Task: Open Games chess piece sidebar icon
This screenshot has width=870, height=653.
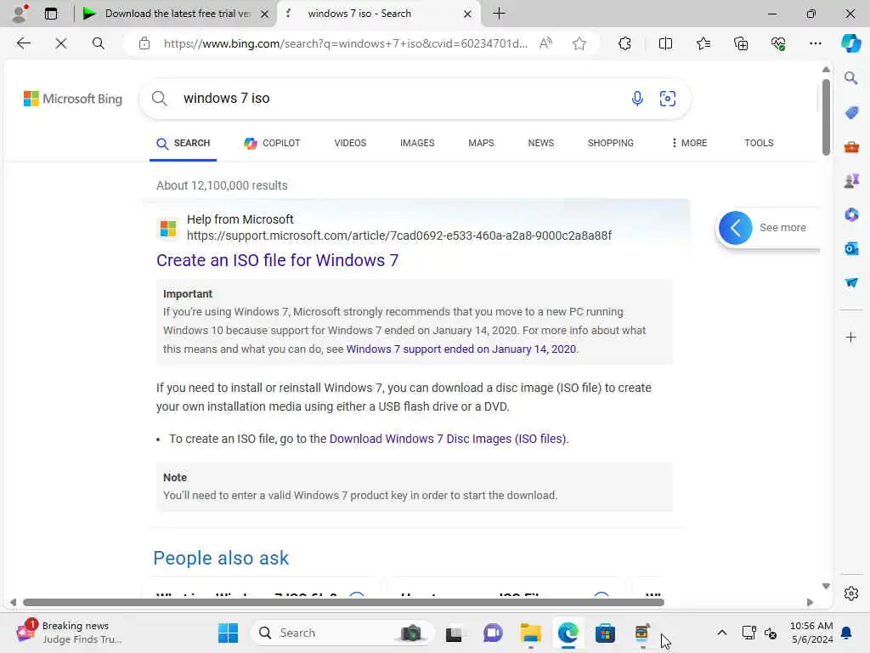Action: click(851, 180)
